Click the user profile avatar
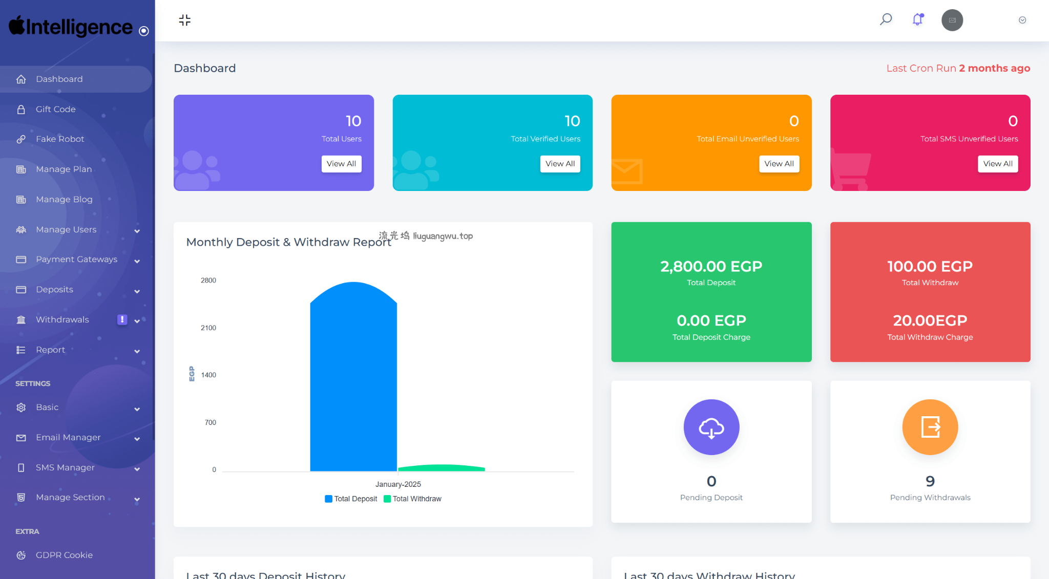Viewport: 1049px width, 579px height. coord(952,20)
